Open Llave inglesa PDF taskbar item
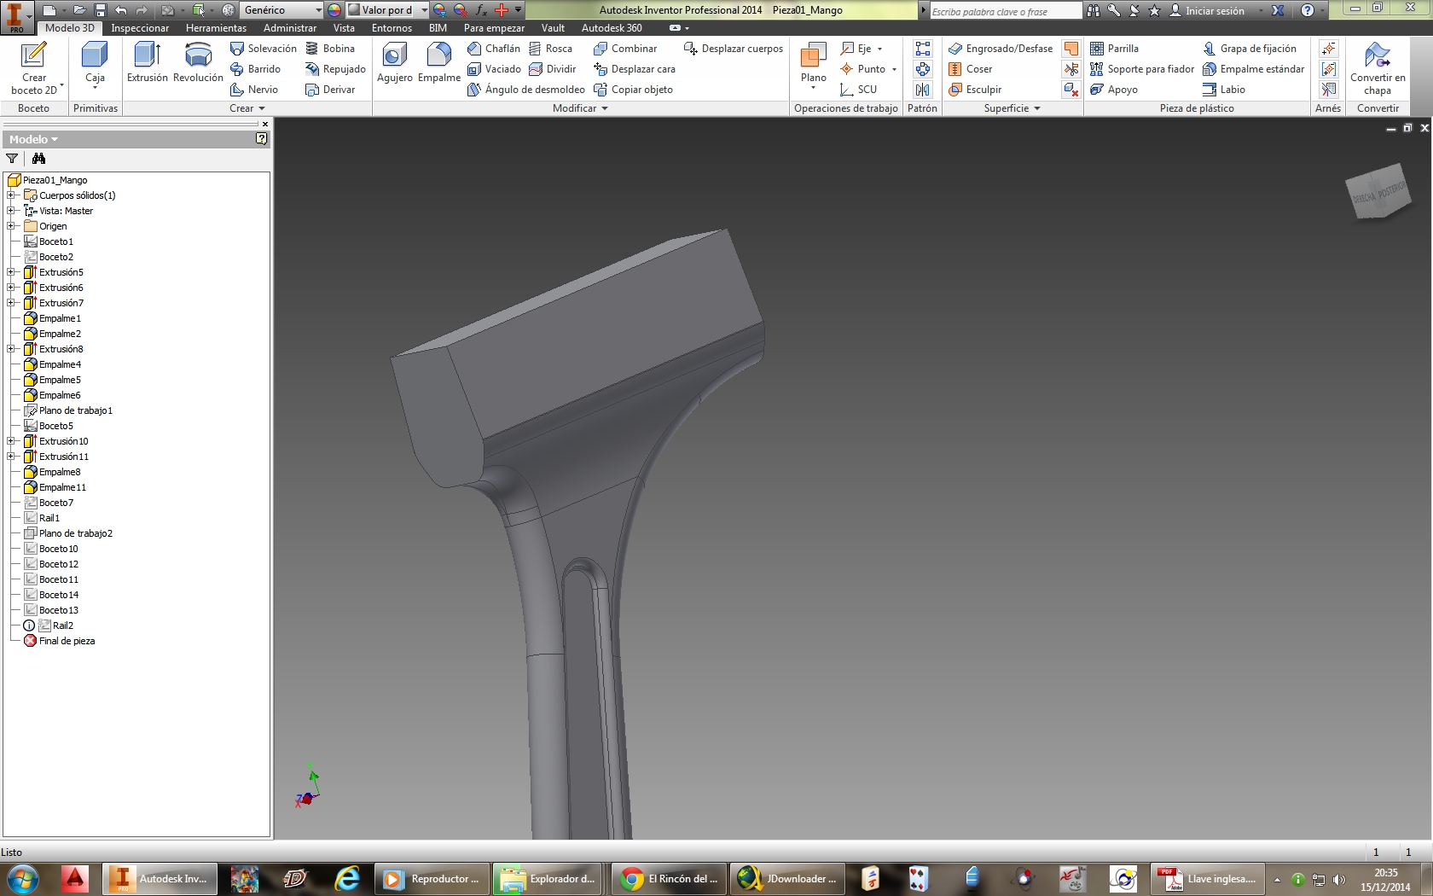Viewport: 1433px width, 896px height. click(1208, 879)
